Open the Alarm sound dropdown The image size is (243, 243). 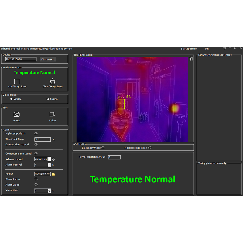49,159
